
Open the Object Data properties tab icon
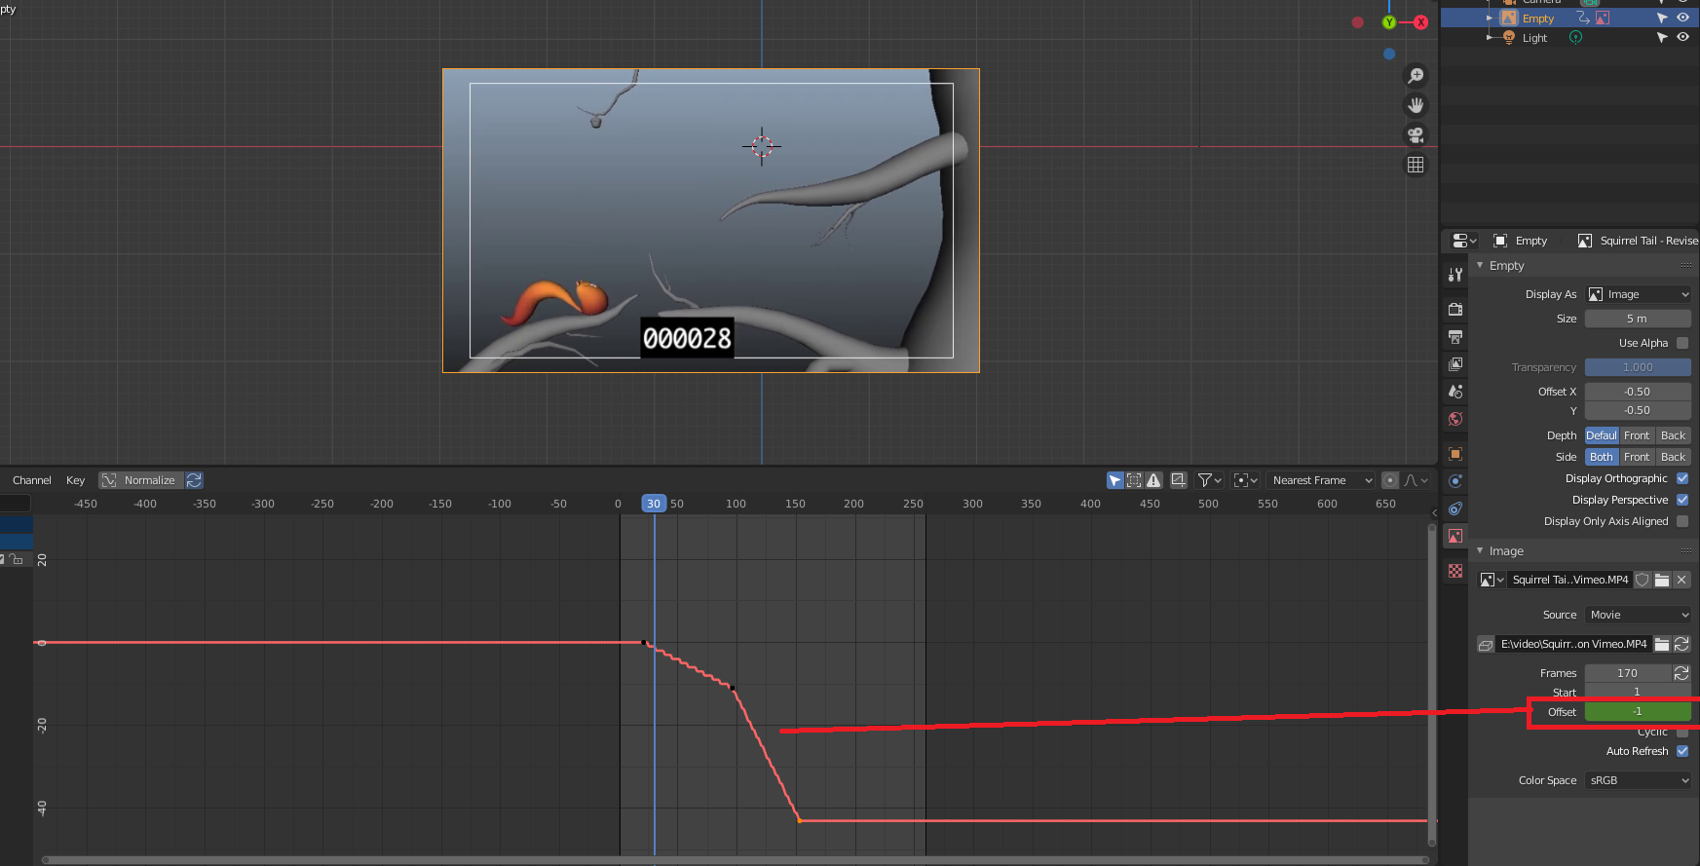click(x=1455, y=536)
